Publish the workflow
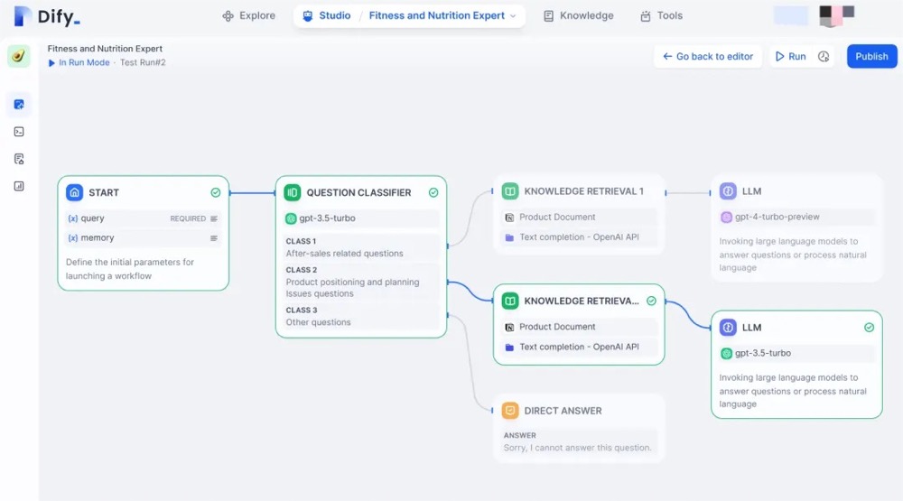 click(871, 57)
